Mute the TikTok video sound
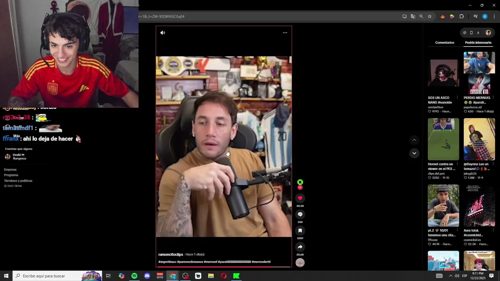Screen dimensions: 500x281 (x=162, y=33)
